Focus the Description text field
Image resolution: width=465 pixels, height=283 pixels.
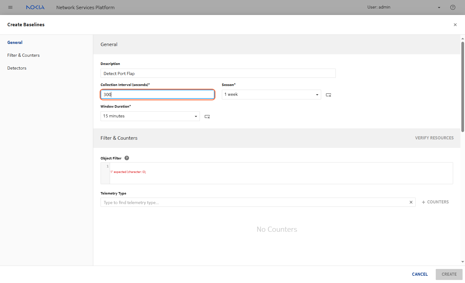pyautogui.click(x=218, y=73)
